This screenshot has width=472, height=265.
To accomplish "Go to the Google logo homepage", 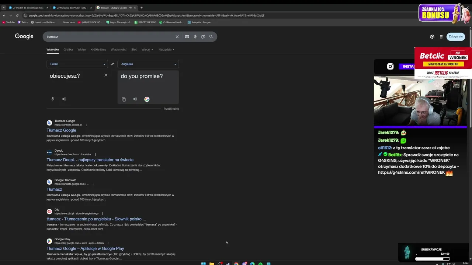I will (24, 36).
